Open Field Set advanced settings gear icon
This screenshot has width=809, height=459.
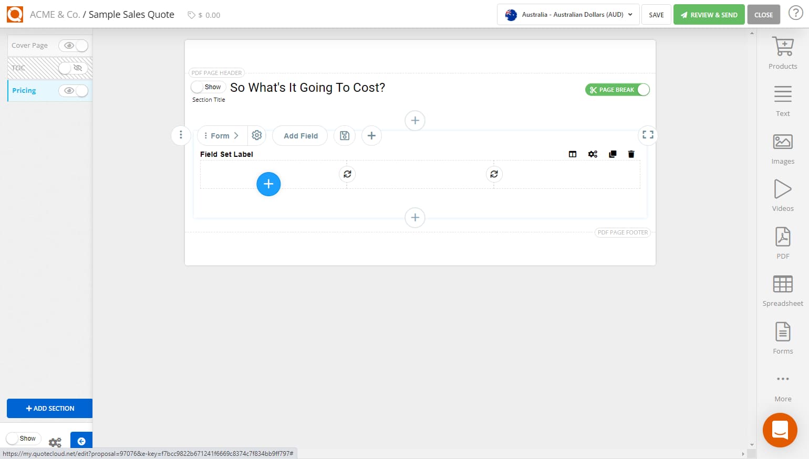click(593, 154)
